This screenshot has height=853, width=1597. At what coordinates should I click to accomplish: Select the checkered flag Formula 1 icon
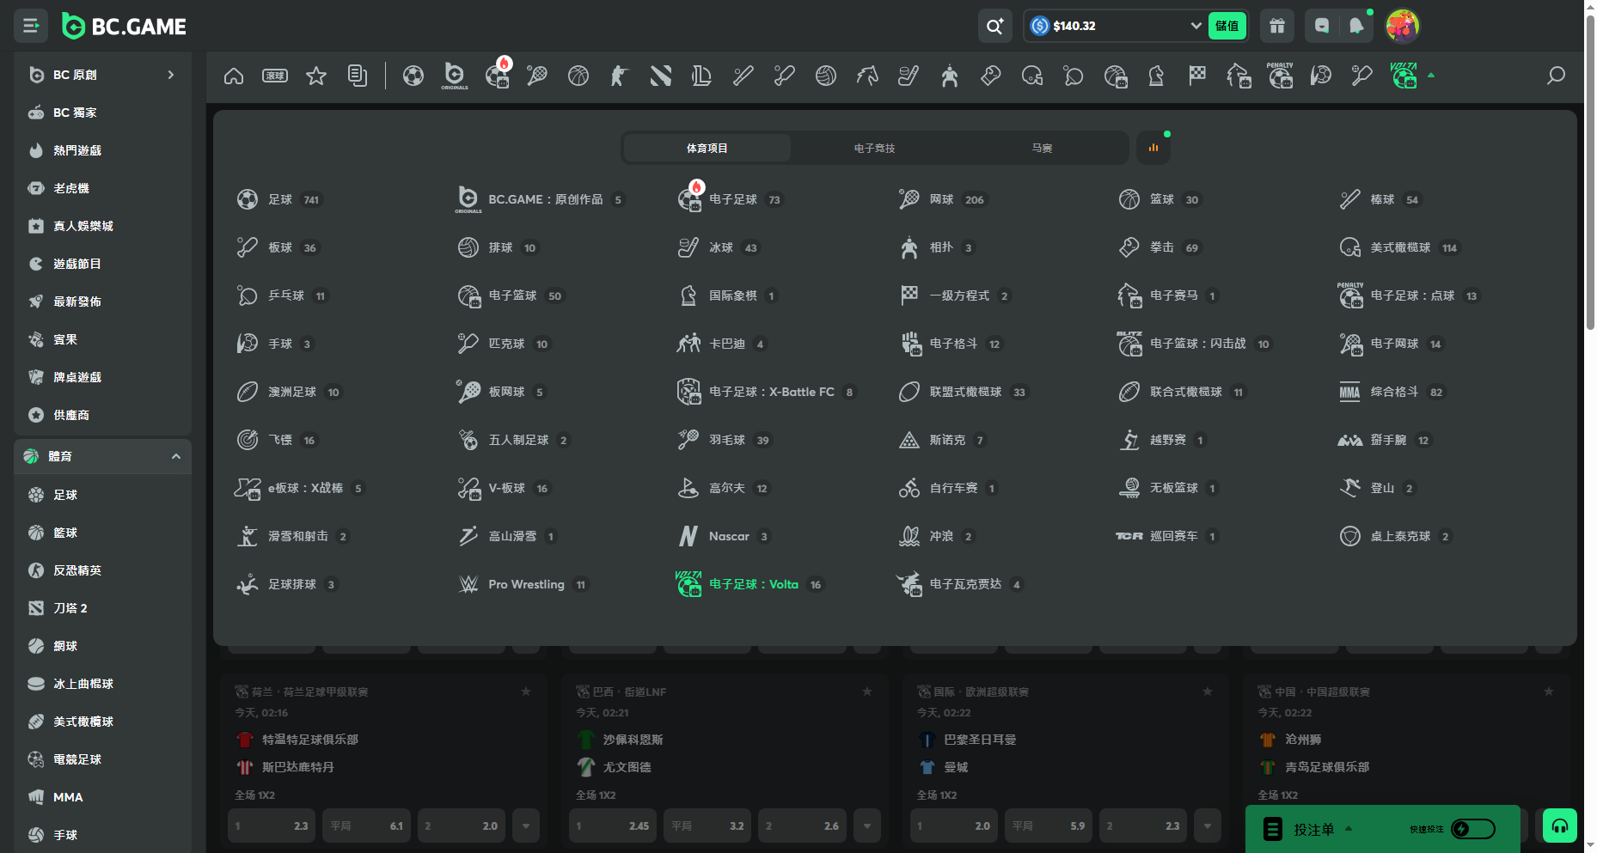click(x=1197, y=76)
